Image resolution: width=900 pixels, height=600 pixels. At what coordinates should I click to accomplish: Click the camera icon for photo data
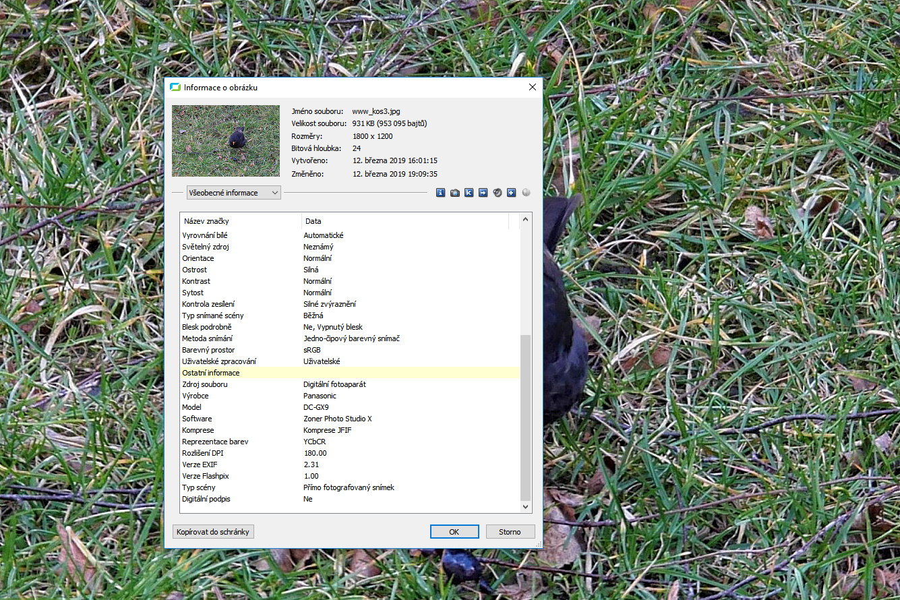click(x=455, y=193)
